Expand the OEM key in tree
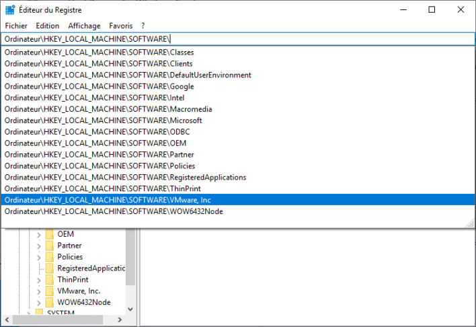The image size is (476, 327). point(38,234)
